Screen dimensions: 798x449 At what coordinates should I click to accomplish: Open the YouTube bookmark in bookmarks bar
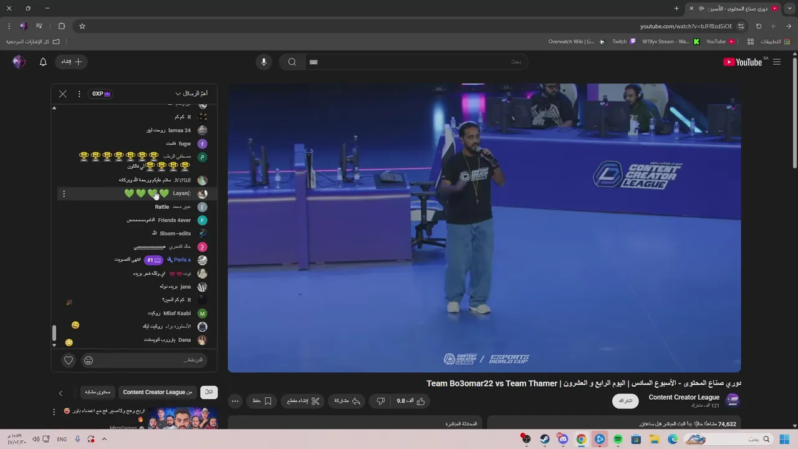point(720,42)
